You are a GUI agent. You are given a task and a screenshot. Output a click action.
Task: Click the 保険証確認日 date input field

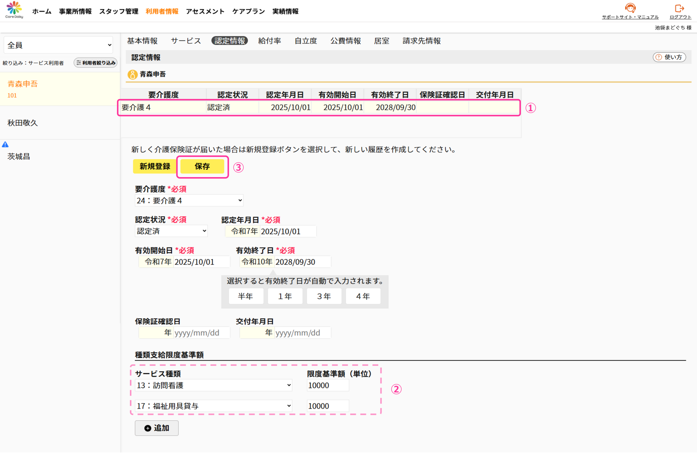201,333
